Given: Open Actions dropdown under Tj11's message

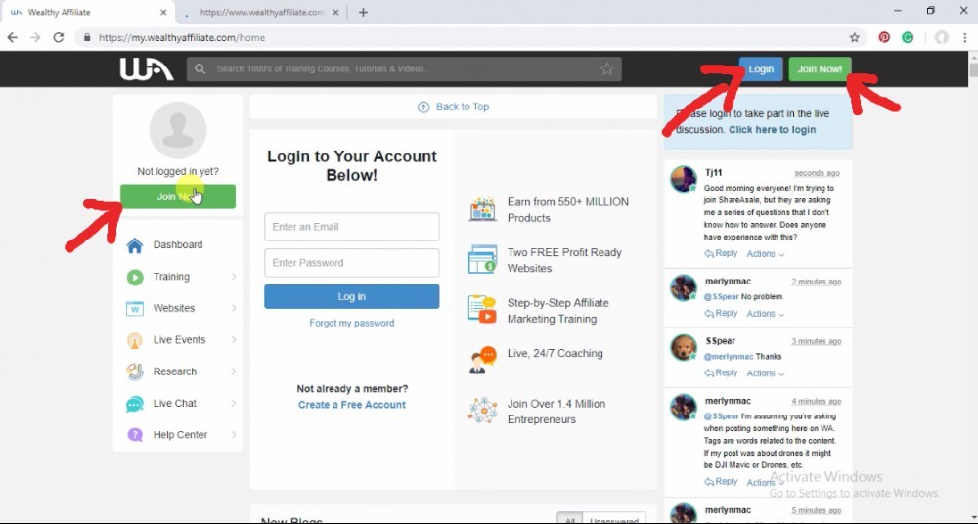Looking at the screenshot, I should click(x=766, y=254).
